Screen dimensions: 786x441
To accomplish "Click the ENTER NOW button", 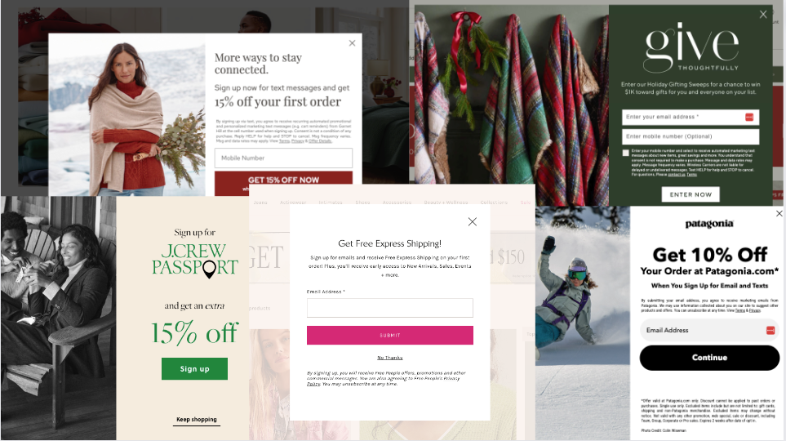I will [691, 194].
